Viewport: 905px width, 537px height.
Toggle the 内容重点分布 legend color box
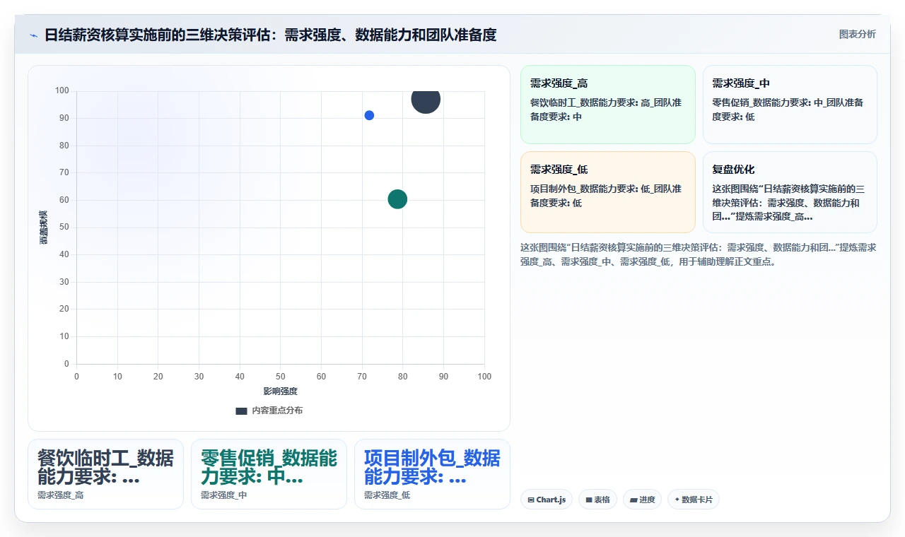pos(241,411)
